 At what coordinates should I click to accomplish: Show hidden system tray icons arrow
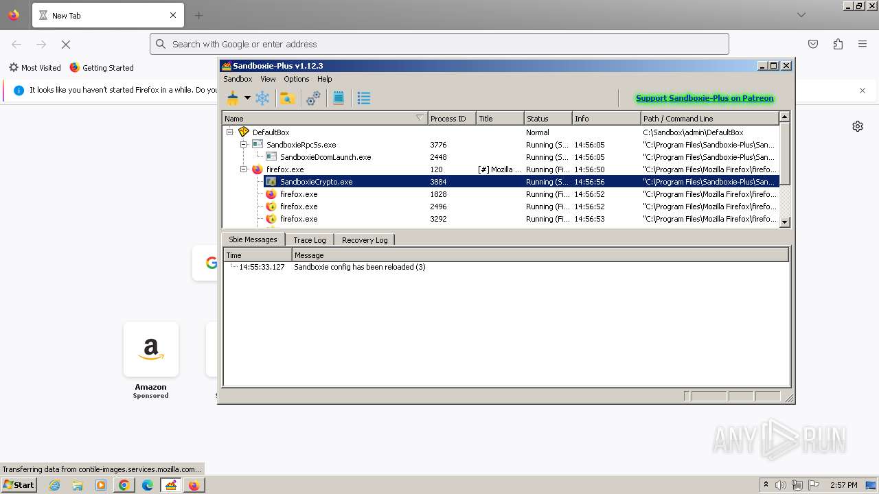tap(766, 485)
